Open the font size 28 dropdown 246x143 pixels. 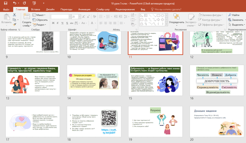tap(80, 16)
